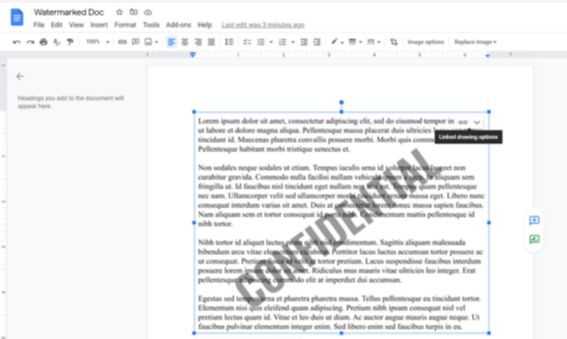Check the cloud save status icon
The image size is (567, 339).
tap(148, 12)
